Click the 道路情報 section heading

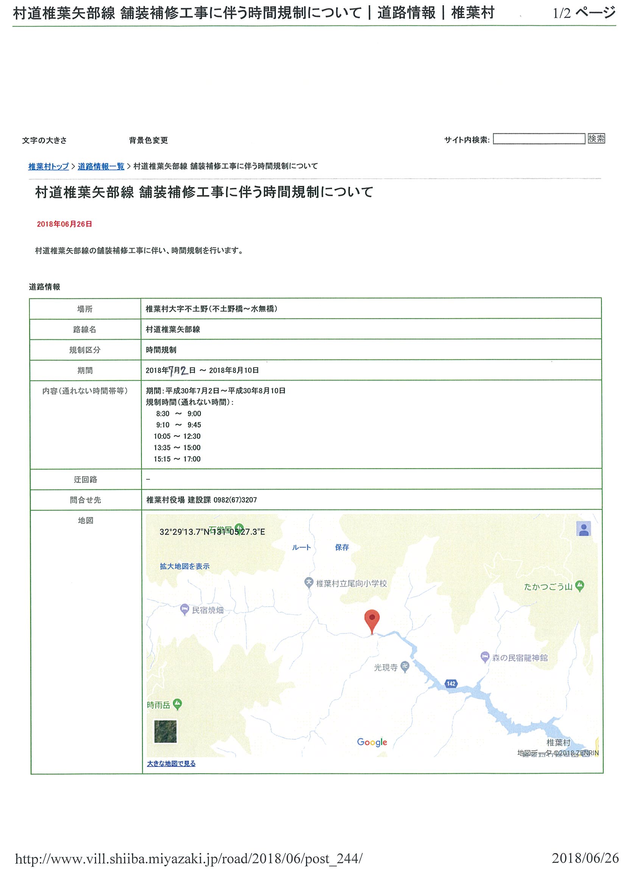point(44,287)
